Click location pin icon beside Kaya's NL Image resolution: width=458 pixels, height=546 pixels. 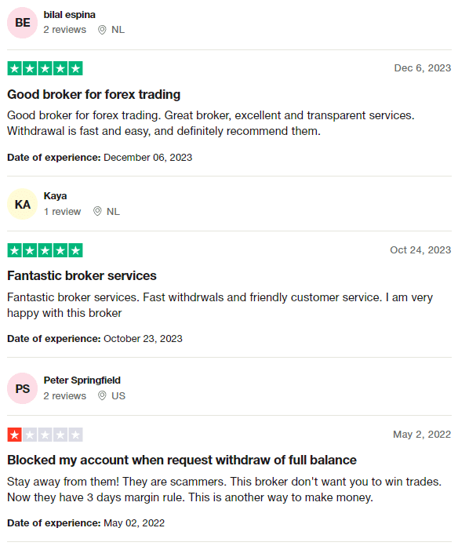(x=97, y=211)
